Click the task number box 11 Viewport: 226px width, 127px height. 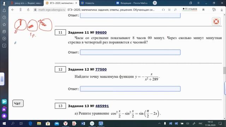tap(60, 32)
